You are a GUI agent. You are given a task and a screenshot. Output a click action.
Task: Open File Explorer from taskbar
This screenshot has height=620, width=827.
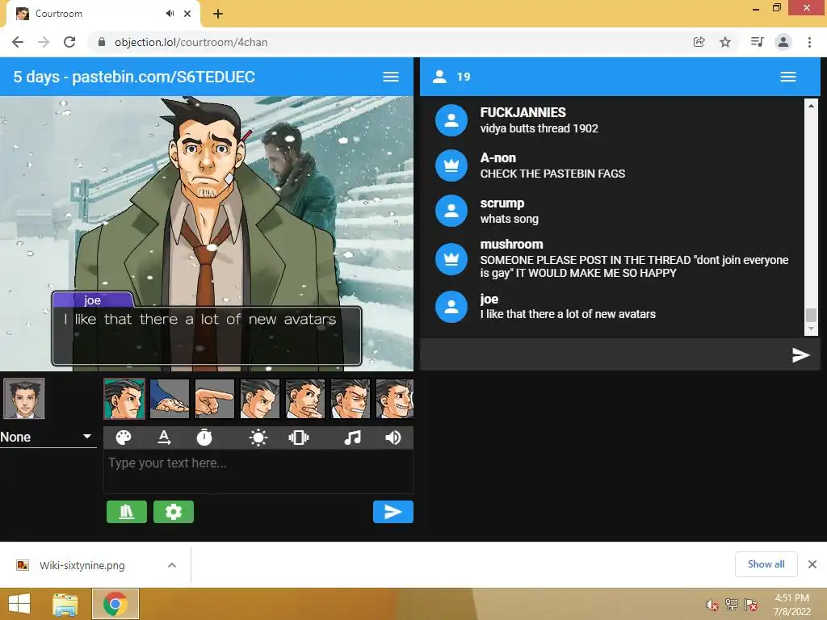pos(65,604)
